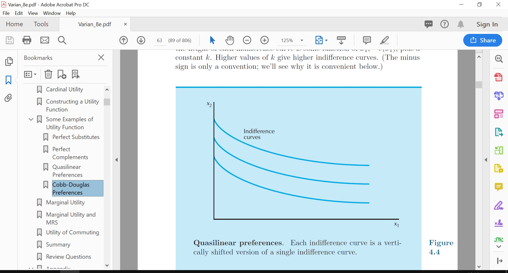Add a new bookmark
The image size is (508, 273).
tap(62, 74)
